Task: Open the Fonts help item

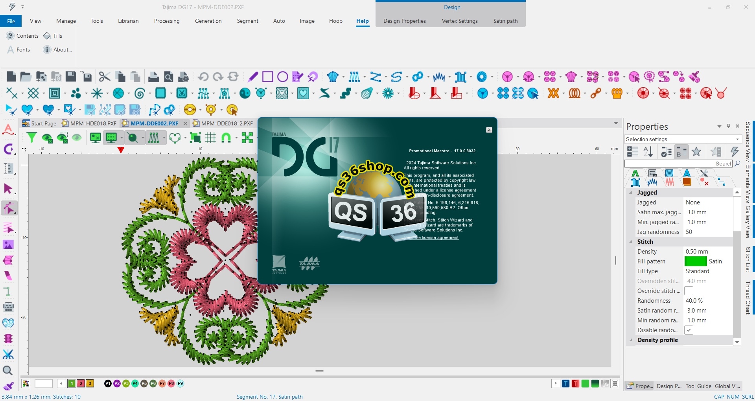Action: (x=18, y=50)
